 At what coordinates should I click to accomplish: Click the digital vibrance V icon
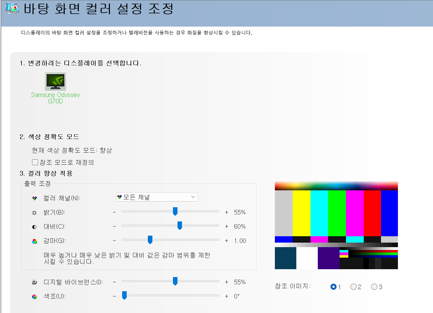pos(34,282)
